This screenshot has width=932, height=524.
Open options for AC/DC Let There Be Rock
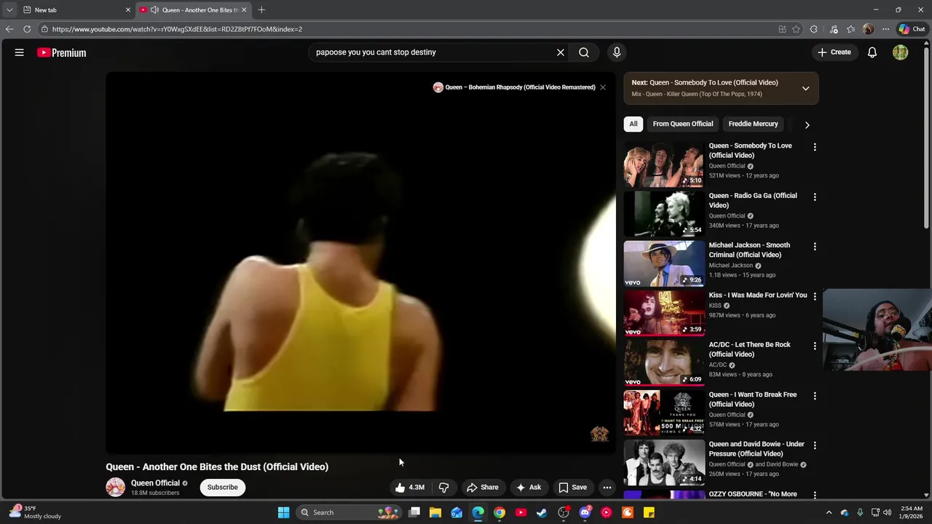click(815, 346)
